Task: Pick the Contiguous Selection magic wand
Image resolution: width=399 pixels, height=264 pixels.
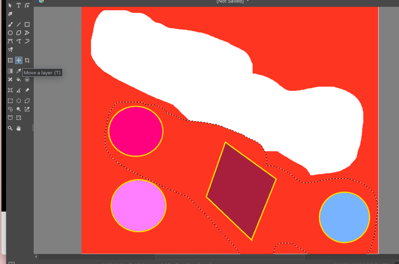Action: (19, 109)
